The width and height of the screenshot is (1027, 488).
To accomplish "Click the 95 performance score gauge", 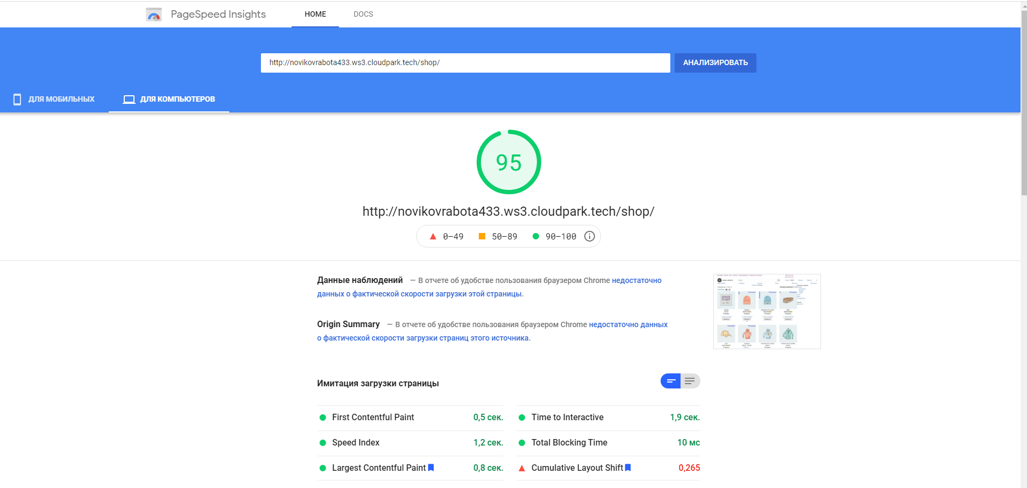I will tap(509, 162).
